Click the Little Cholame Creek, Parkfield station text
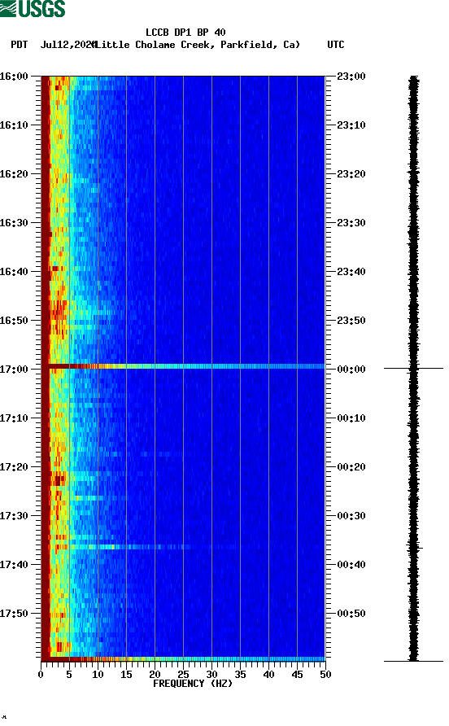The width and height of the screenshot is (449, 726). [x=198, y=45]
